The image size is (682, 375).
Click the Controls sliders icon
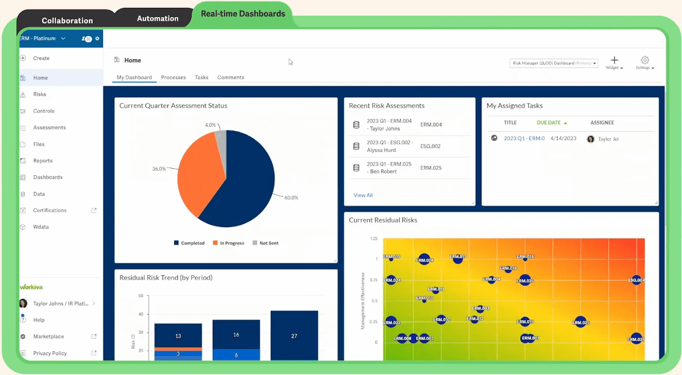point(23,111)
